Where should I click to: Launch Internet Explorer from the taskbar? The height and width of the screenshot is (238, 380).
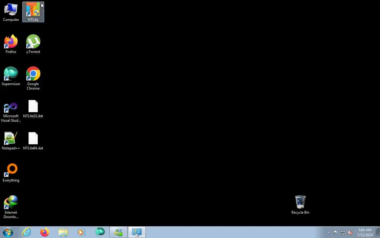click(27, 232)
